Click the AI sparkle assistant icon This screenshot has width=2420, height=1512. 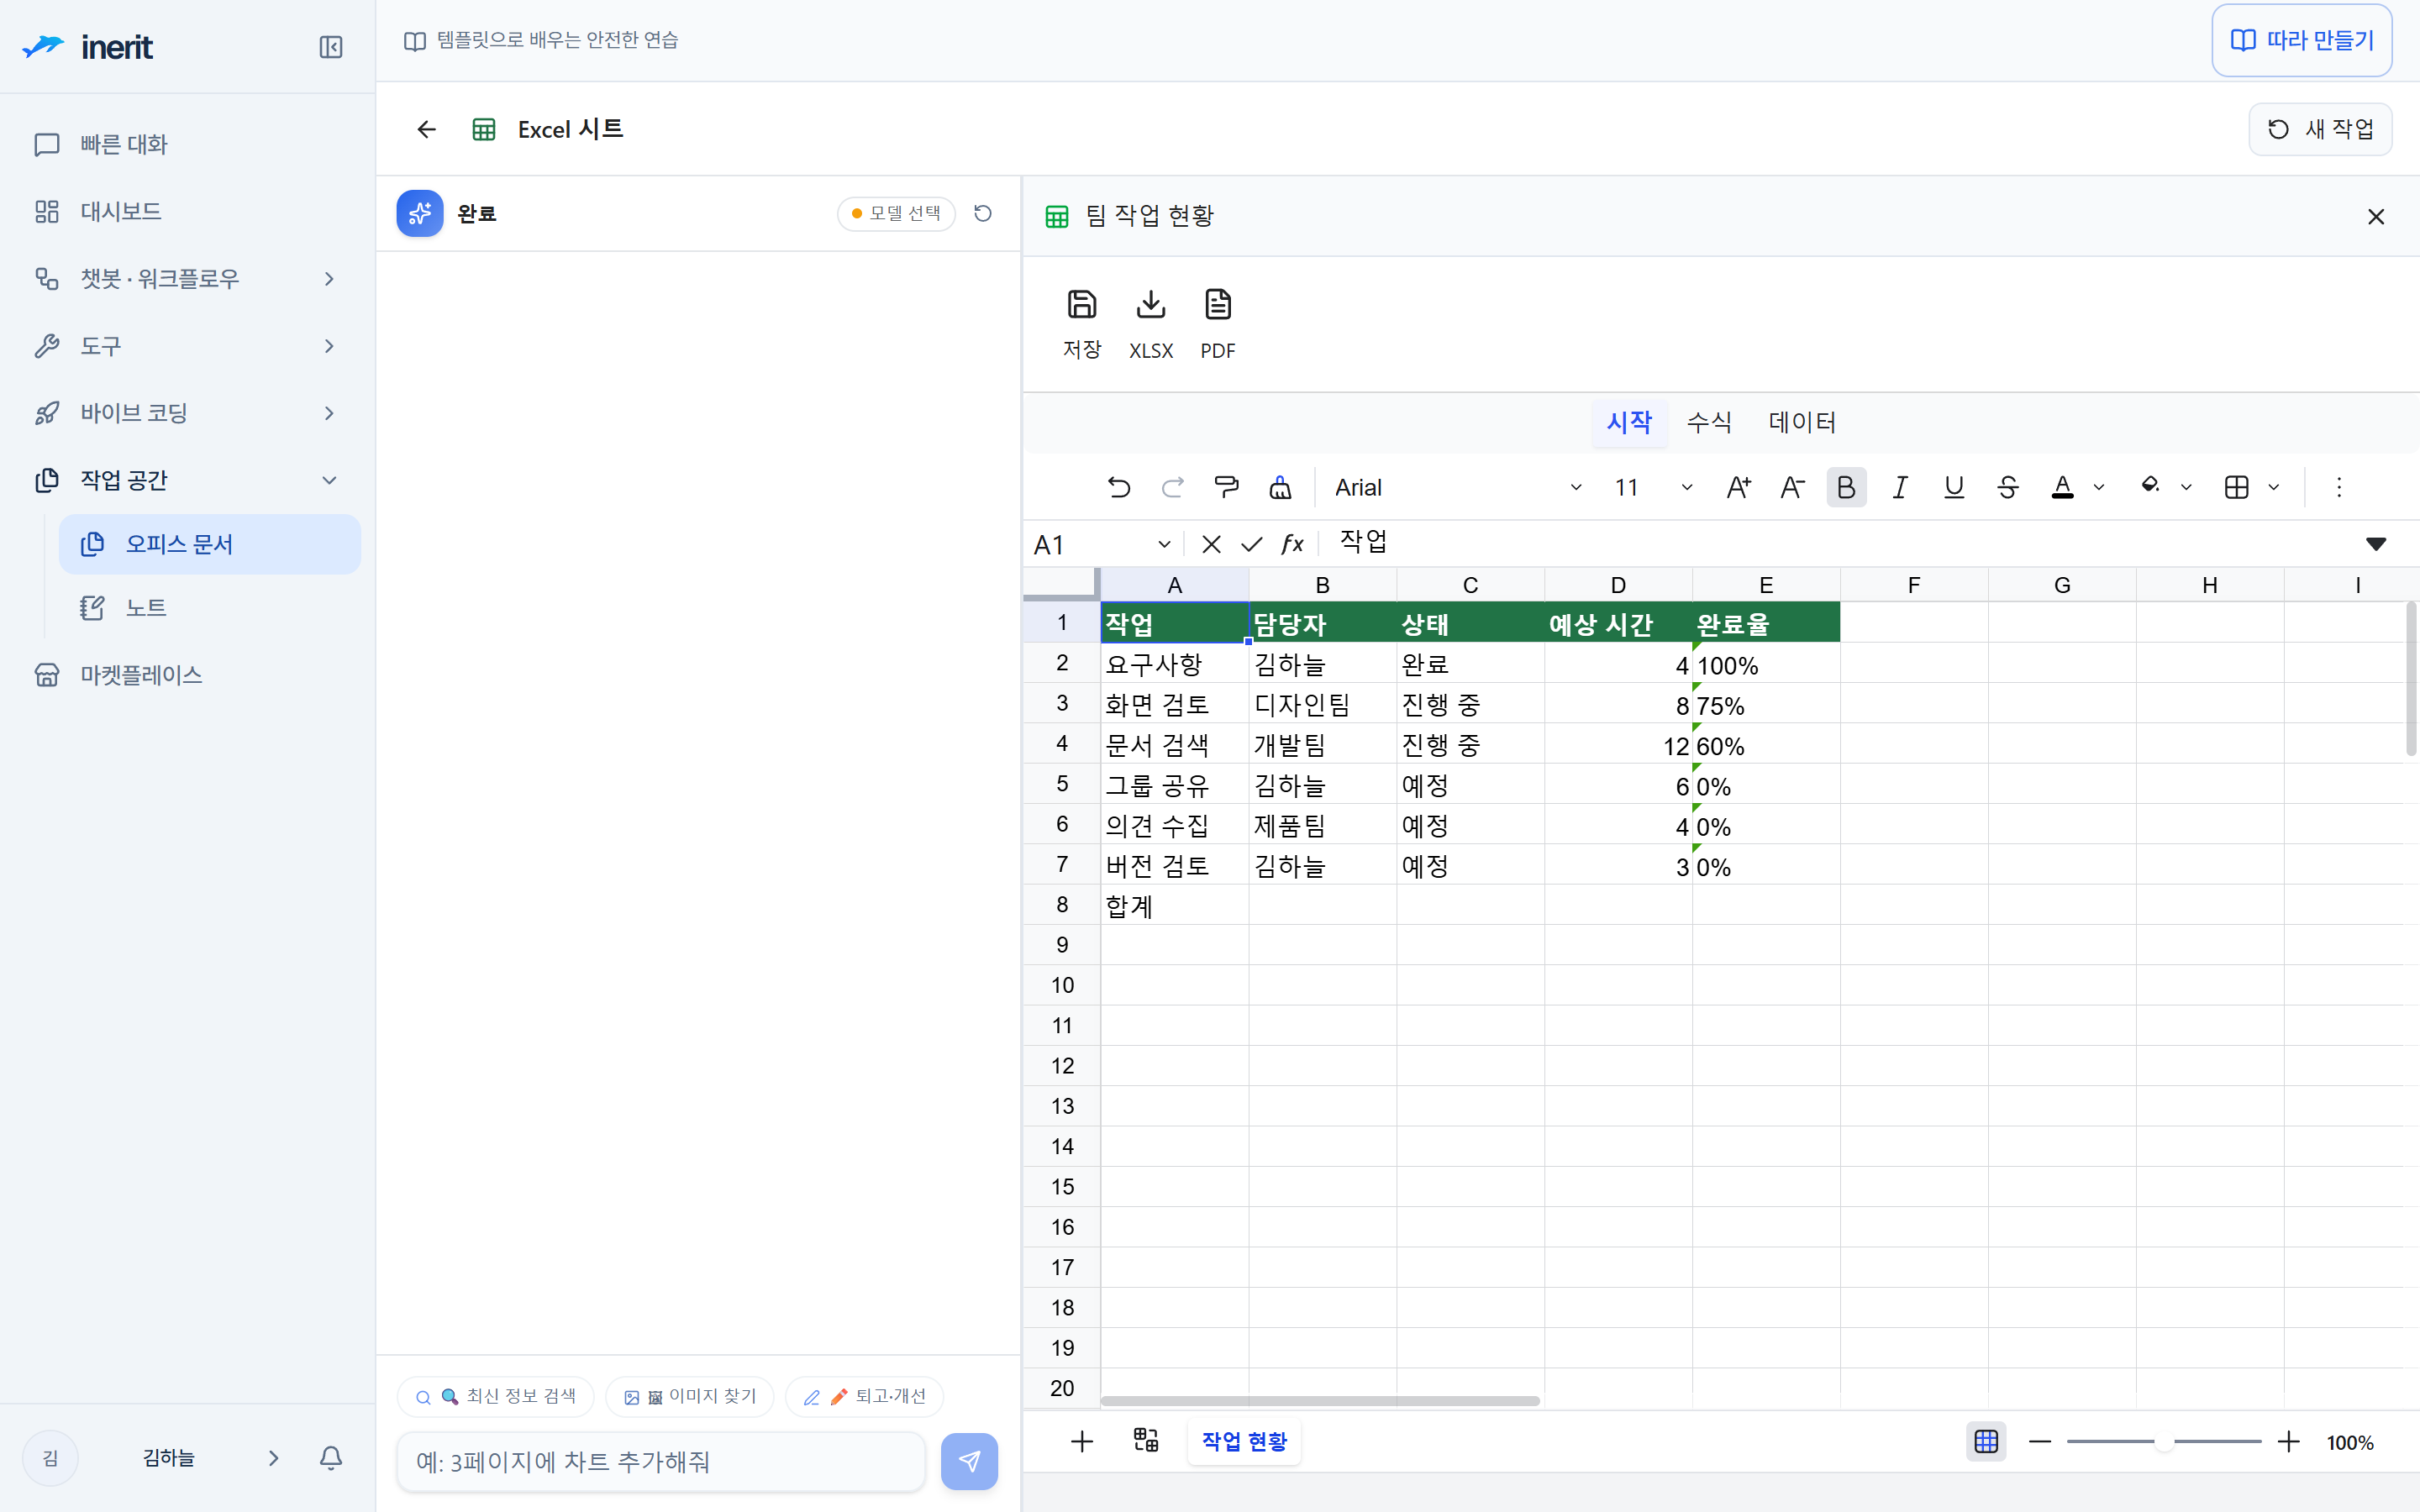pyautogui.click(x=420, y=213)
